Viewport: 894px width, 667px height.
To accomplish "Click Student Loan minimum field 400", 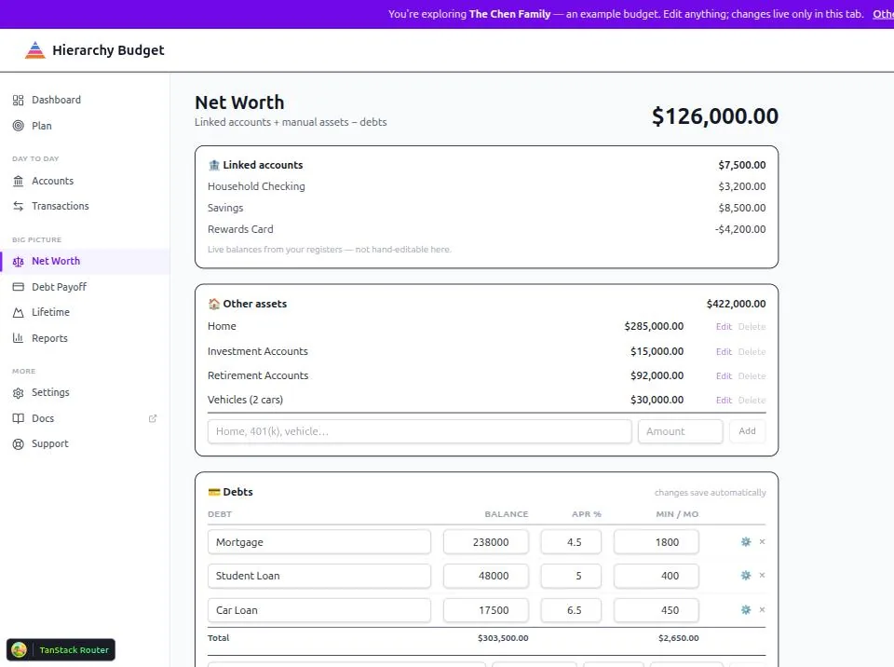I will pos(657,576).
